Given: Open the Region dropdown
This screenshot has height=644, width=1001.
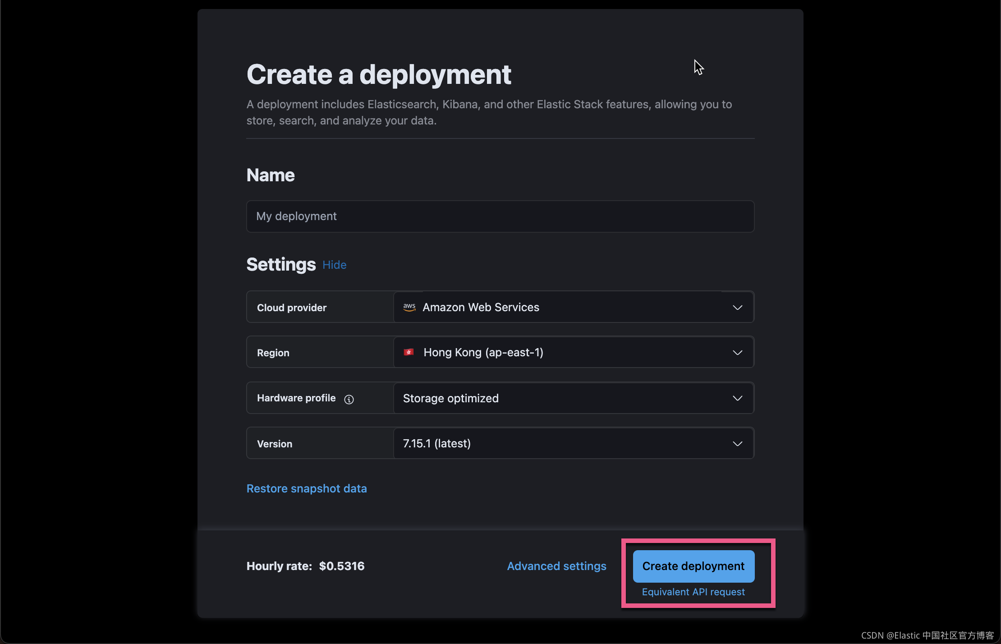Looking at the screenshot, I should click(573, 352).
